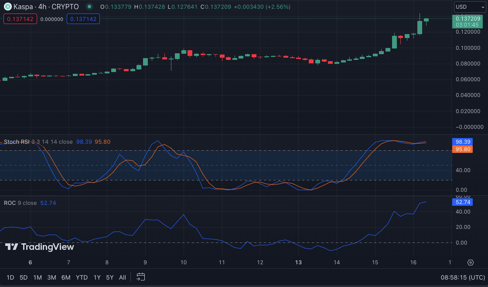Choose the 1M time range

click(38, 277)
